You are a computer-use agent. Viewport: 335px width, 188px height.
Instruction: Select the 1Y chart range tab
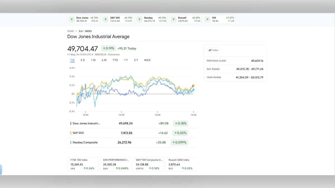126,60
